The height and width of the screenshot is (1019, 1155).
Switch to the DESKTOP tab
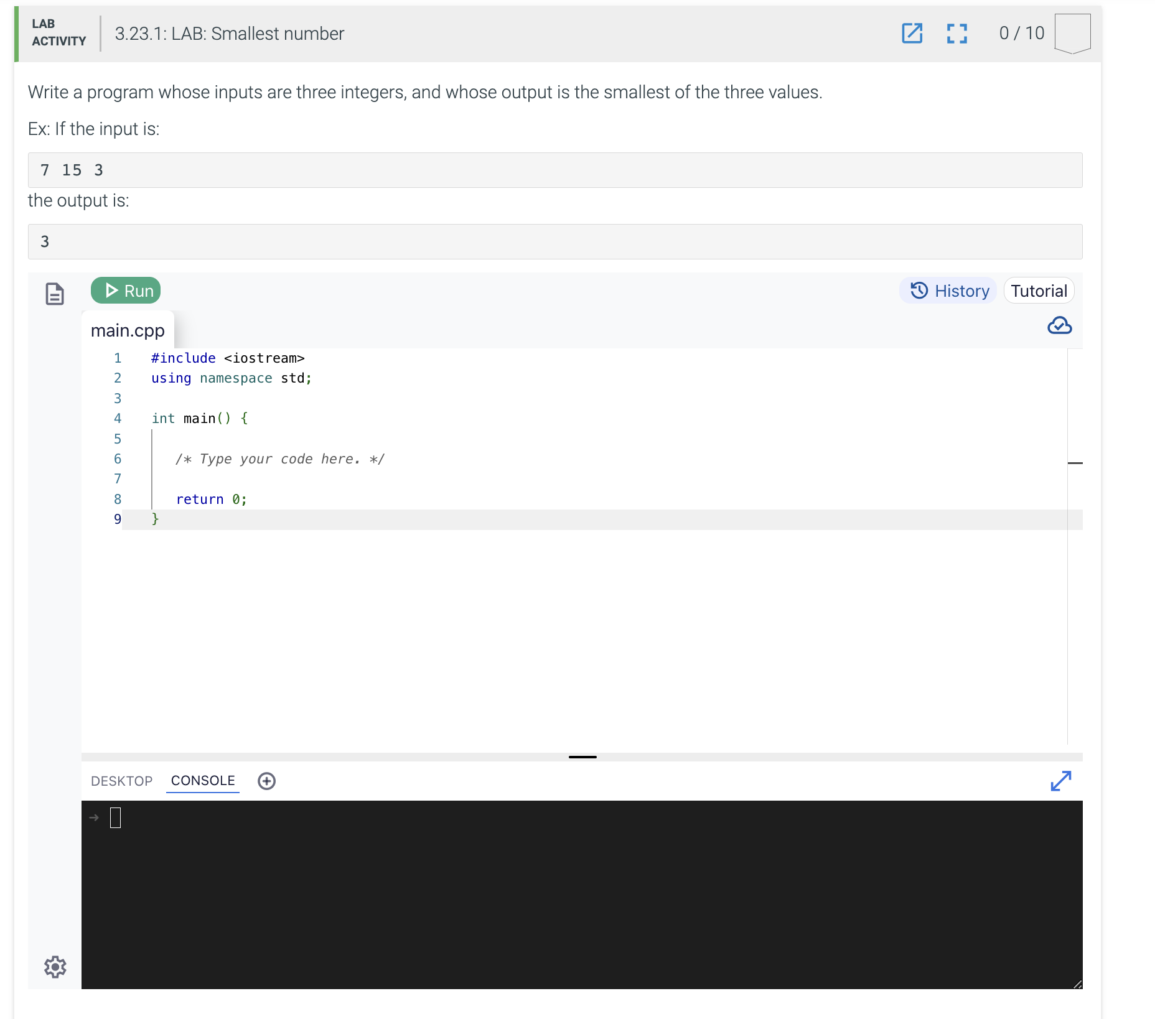tap(122, 781)
